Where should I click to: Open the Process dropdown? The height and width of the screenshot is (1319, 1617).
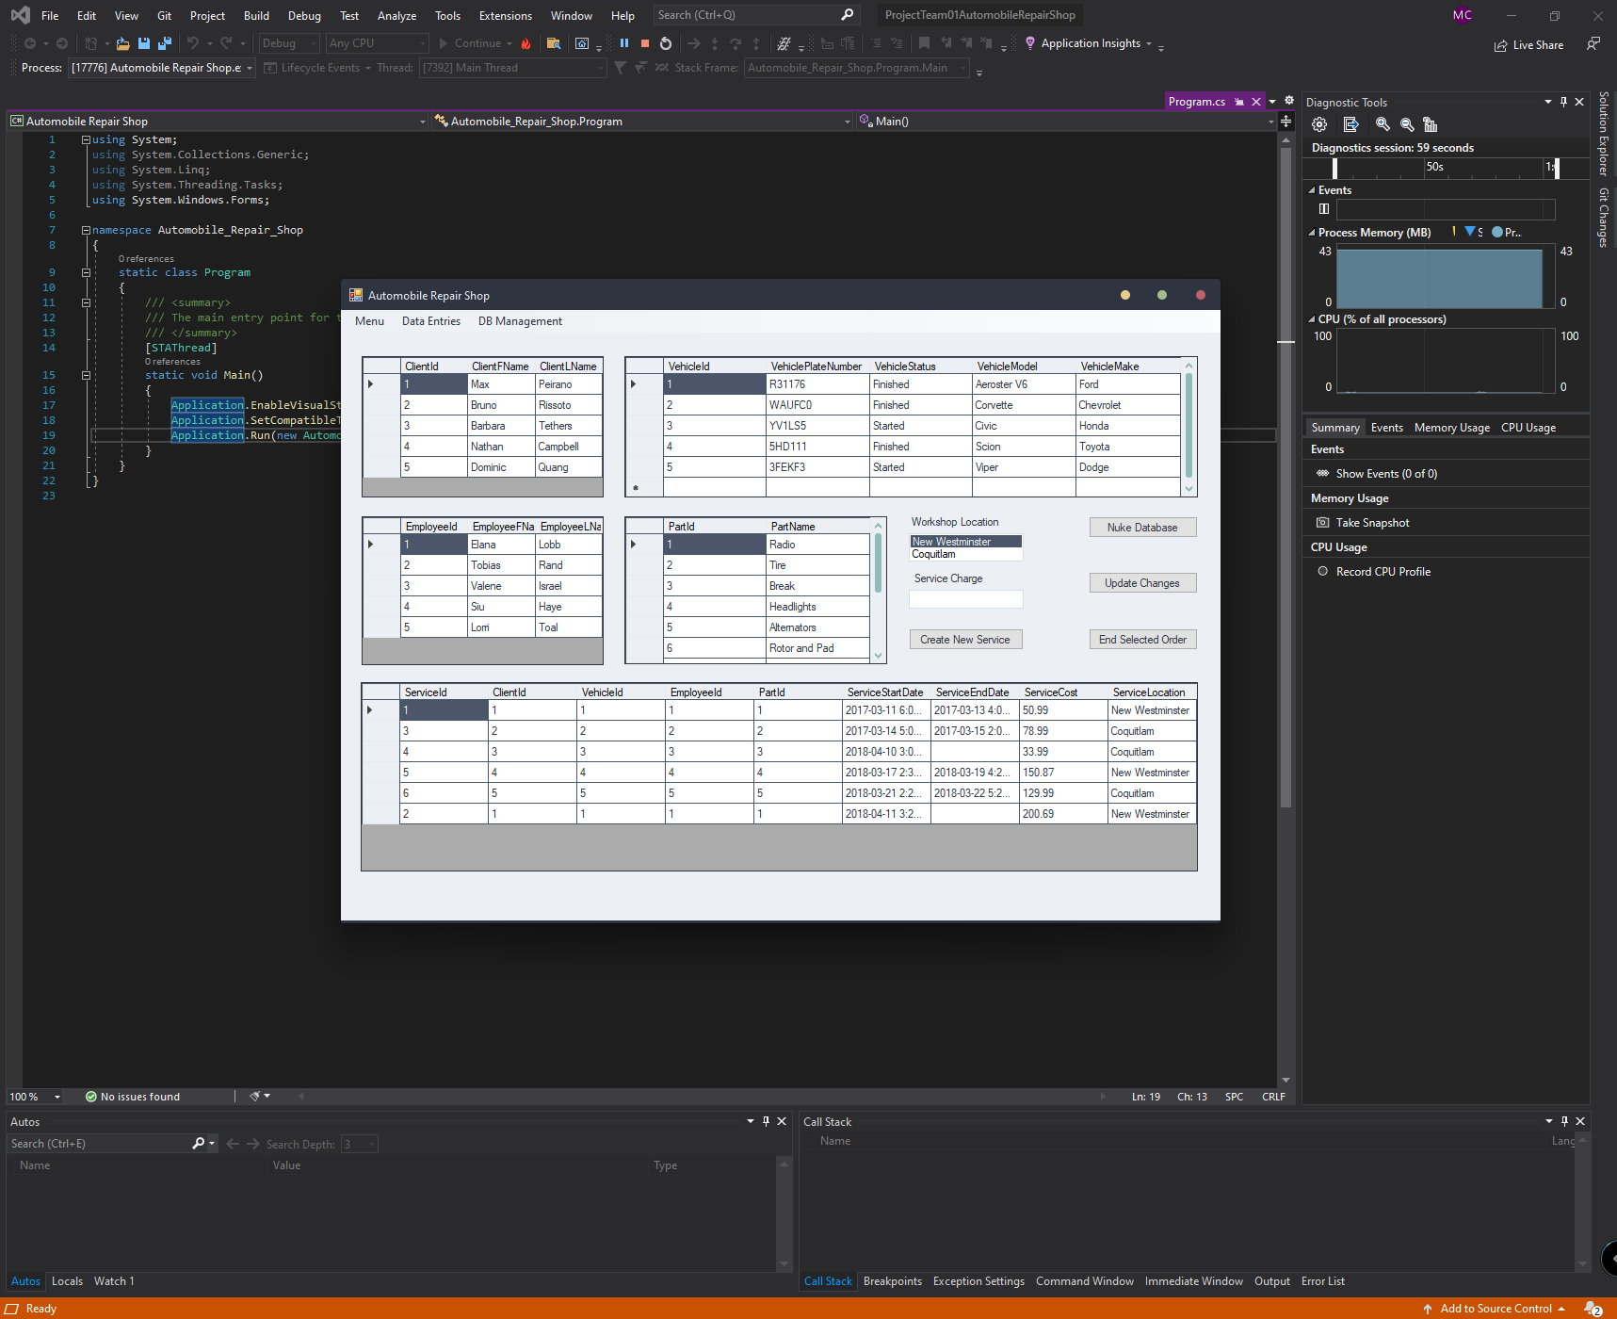tap(250, 68)
